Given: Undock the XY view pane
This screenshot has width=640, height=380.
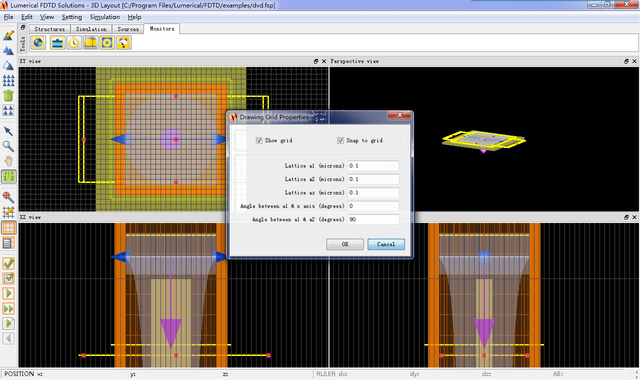Looking at the screenshot, I should pyautogui.click(x=316, y=61).
